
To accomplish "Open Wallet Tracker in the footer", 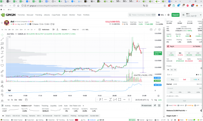I will [x=17, y=120].
